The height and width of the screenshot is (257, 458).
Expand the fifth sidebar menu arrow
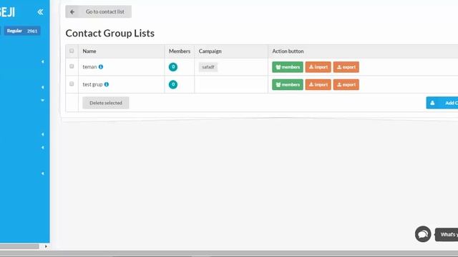(43, 148)
